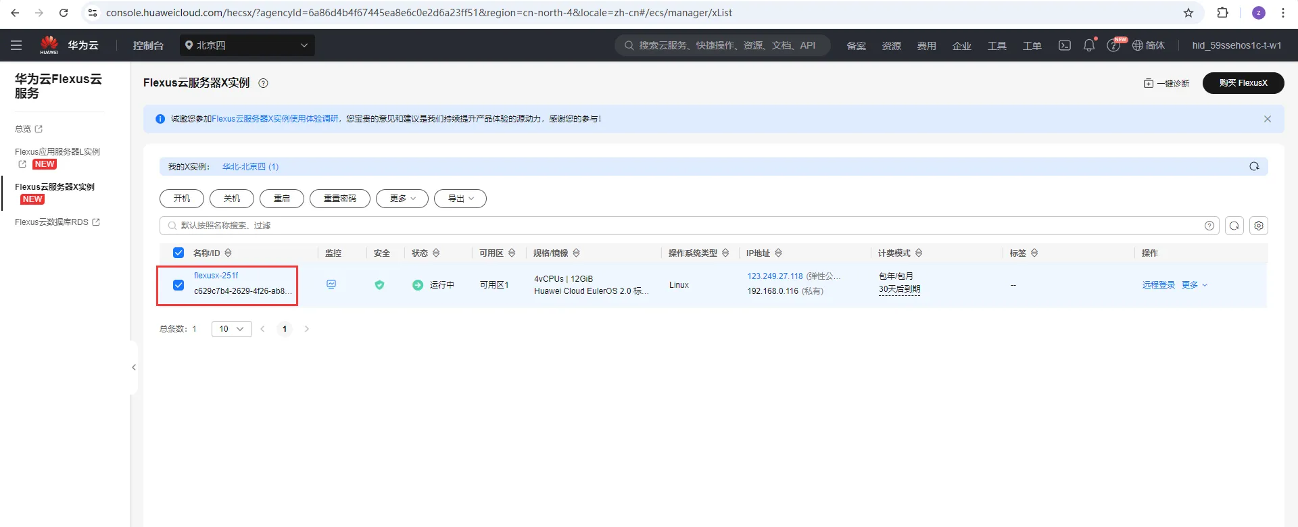1298x527 pixels.
Task: Open 费用 in top navigation
Action: coord(927,45)
